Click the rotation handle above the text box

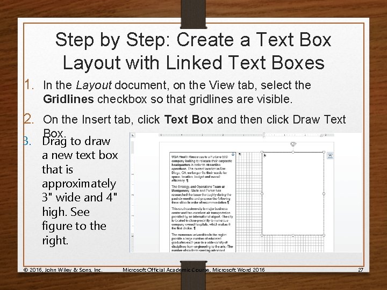coord(293,144)
